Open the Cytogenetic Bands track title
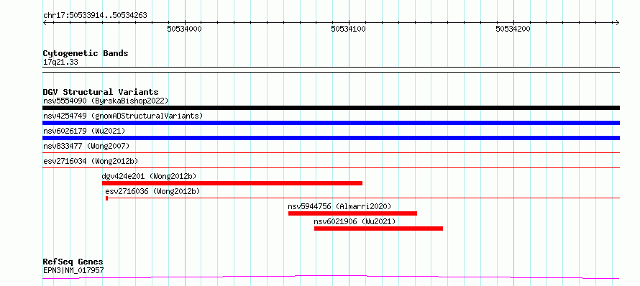The width and height of the screenshot is (640, 286). (86, 53)
